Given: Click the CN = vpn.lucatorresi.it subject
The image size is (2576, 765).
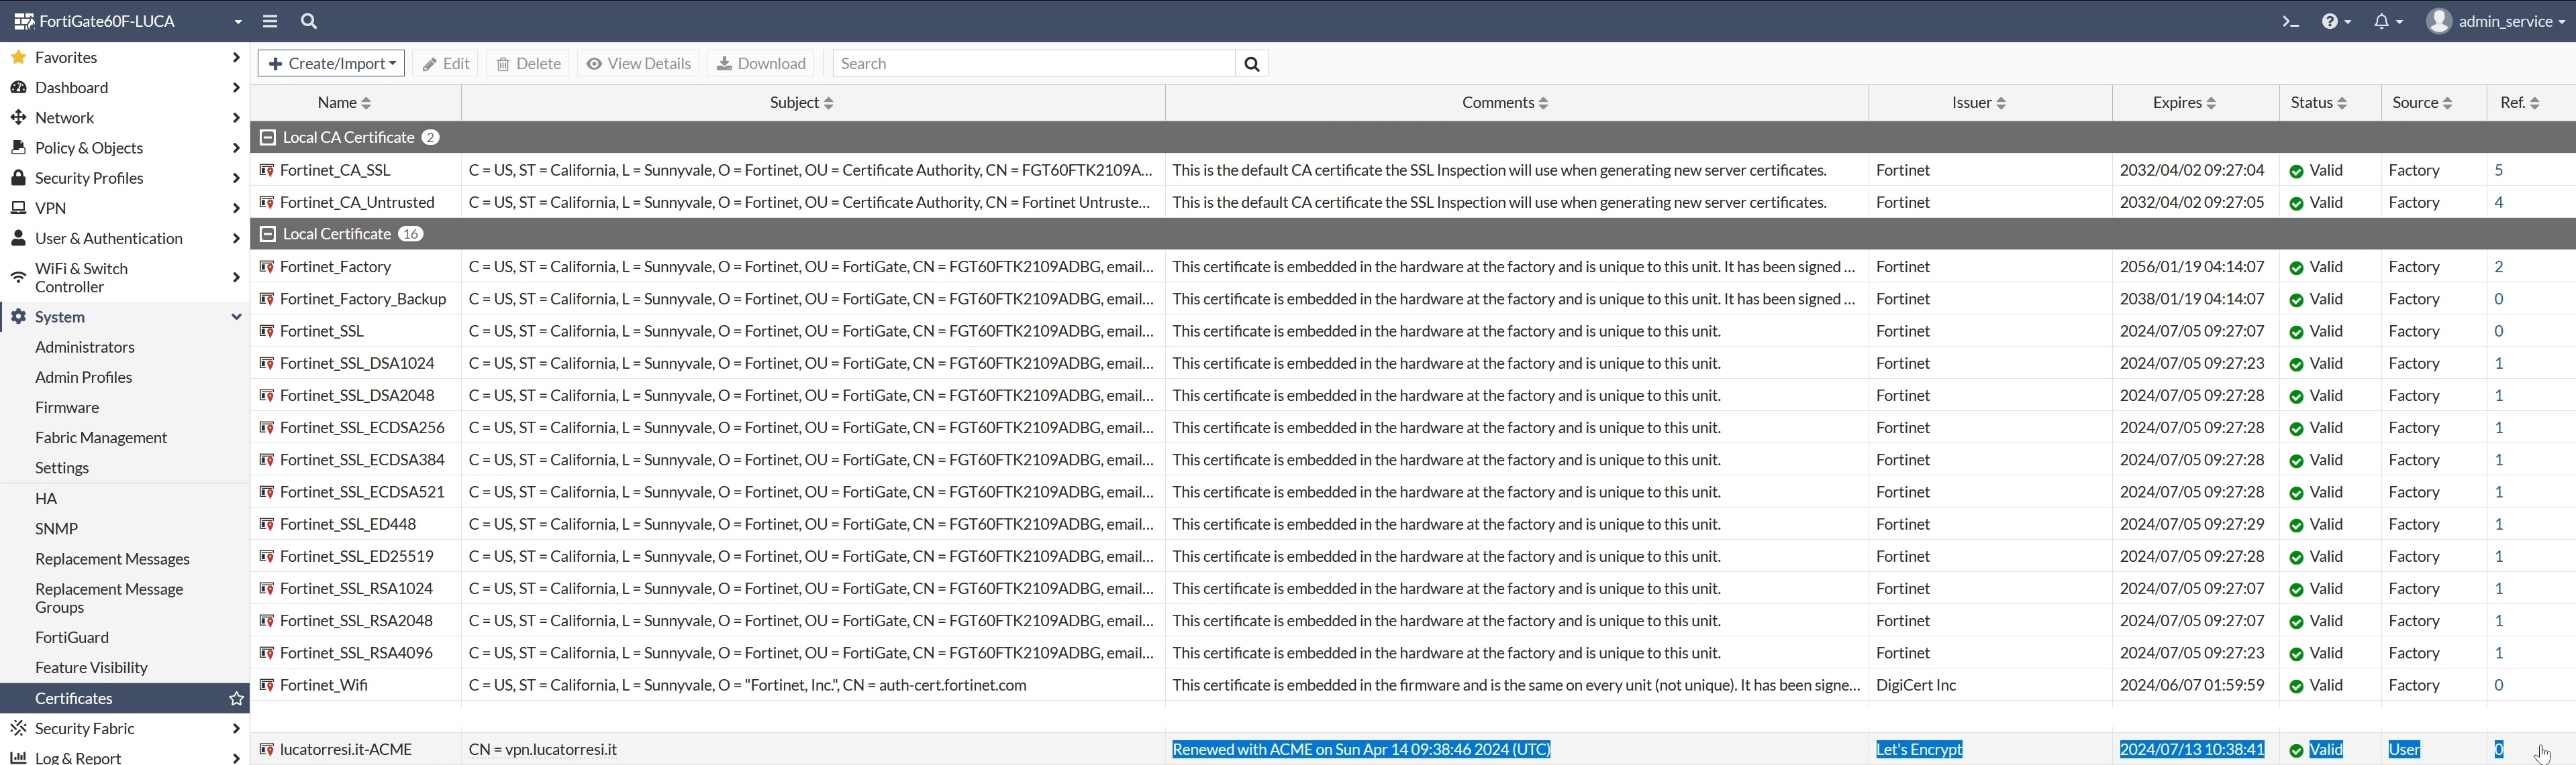Looking at the screenshot, I should [x=543, y=749].
